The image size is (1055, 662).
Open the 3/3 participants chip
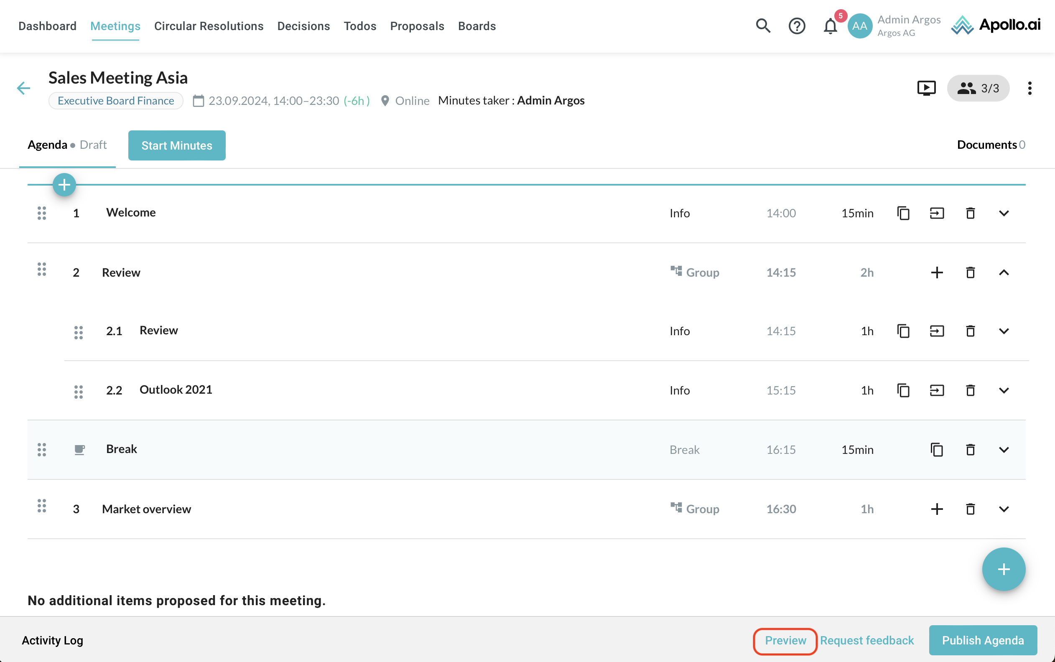(978, 88)
